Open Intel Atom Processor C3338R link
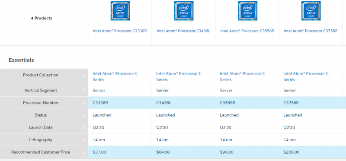346x161 pixels. coord(120,31)
